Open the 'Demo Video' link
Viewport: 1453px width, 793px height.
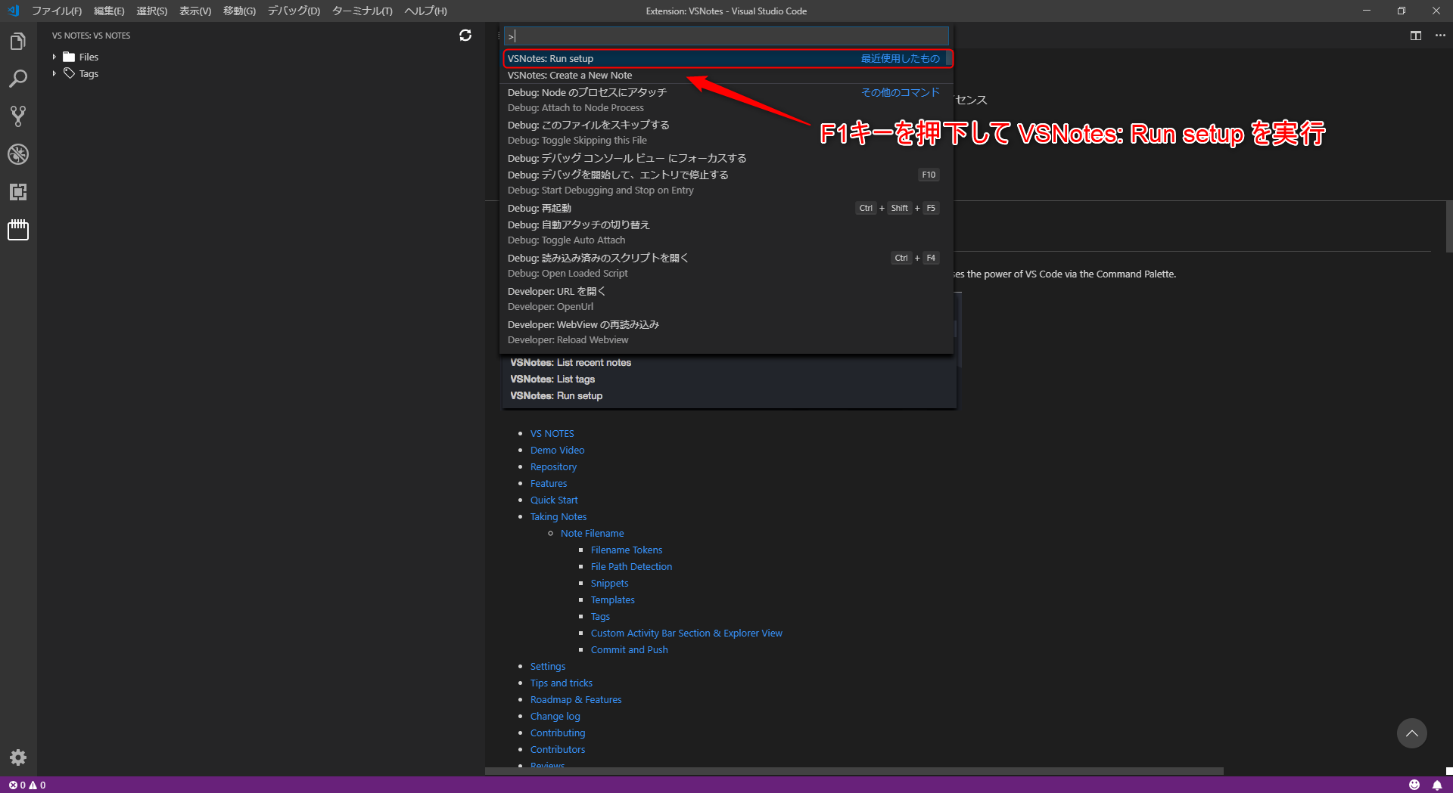click(557, 450)
